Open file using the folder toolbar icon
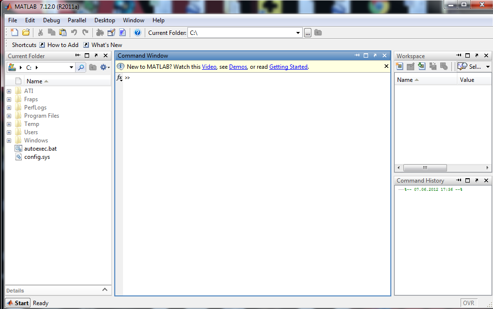Image resolution: width=493 pixels, height=309 pixels. pyautogui.click(x=26, y=32)
